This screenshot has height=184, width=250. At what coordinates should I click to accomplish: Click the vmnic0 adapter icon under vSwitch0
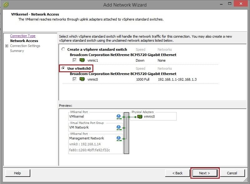(x=82, y=79)
